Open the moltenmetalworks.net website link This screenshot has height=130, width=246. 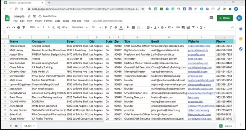click(201, 80)
